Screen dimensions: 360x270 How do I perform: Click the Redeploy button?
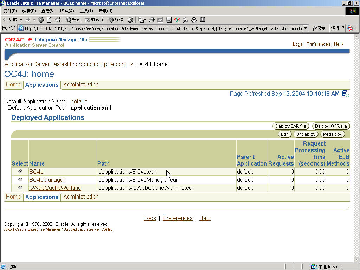pyautogui.click(x=333, y=134)
